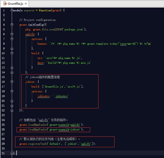Screen dimensions: 164x158
Task: Click the fold end marker at line 13
Action: pyautogui.click(x=12, y=67)
